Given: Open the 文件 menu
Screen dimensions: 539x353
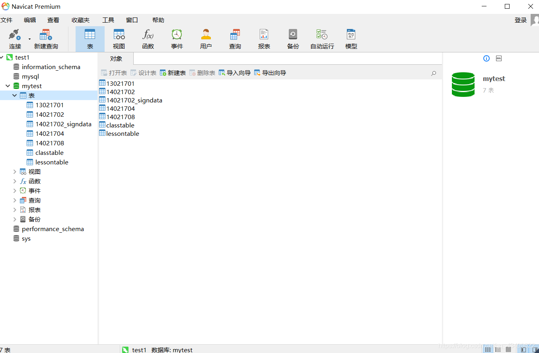Looking at the screenshot, I should pos(6,20).
